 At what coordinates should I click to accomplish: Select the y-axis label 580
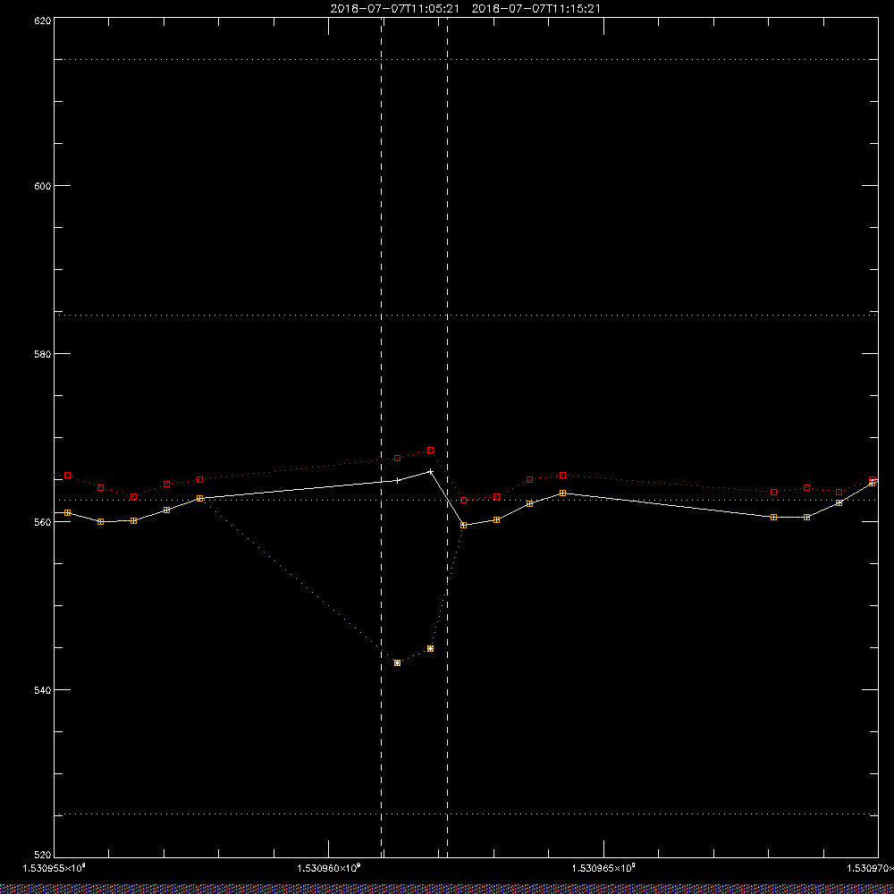43,353
